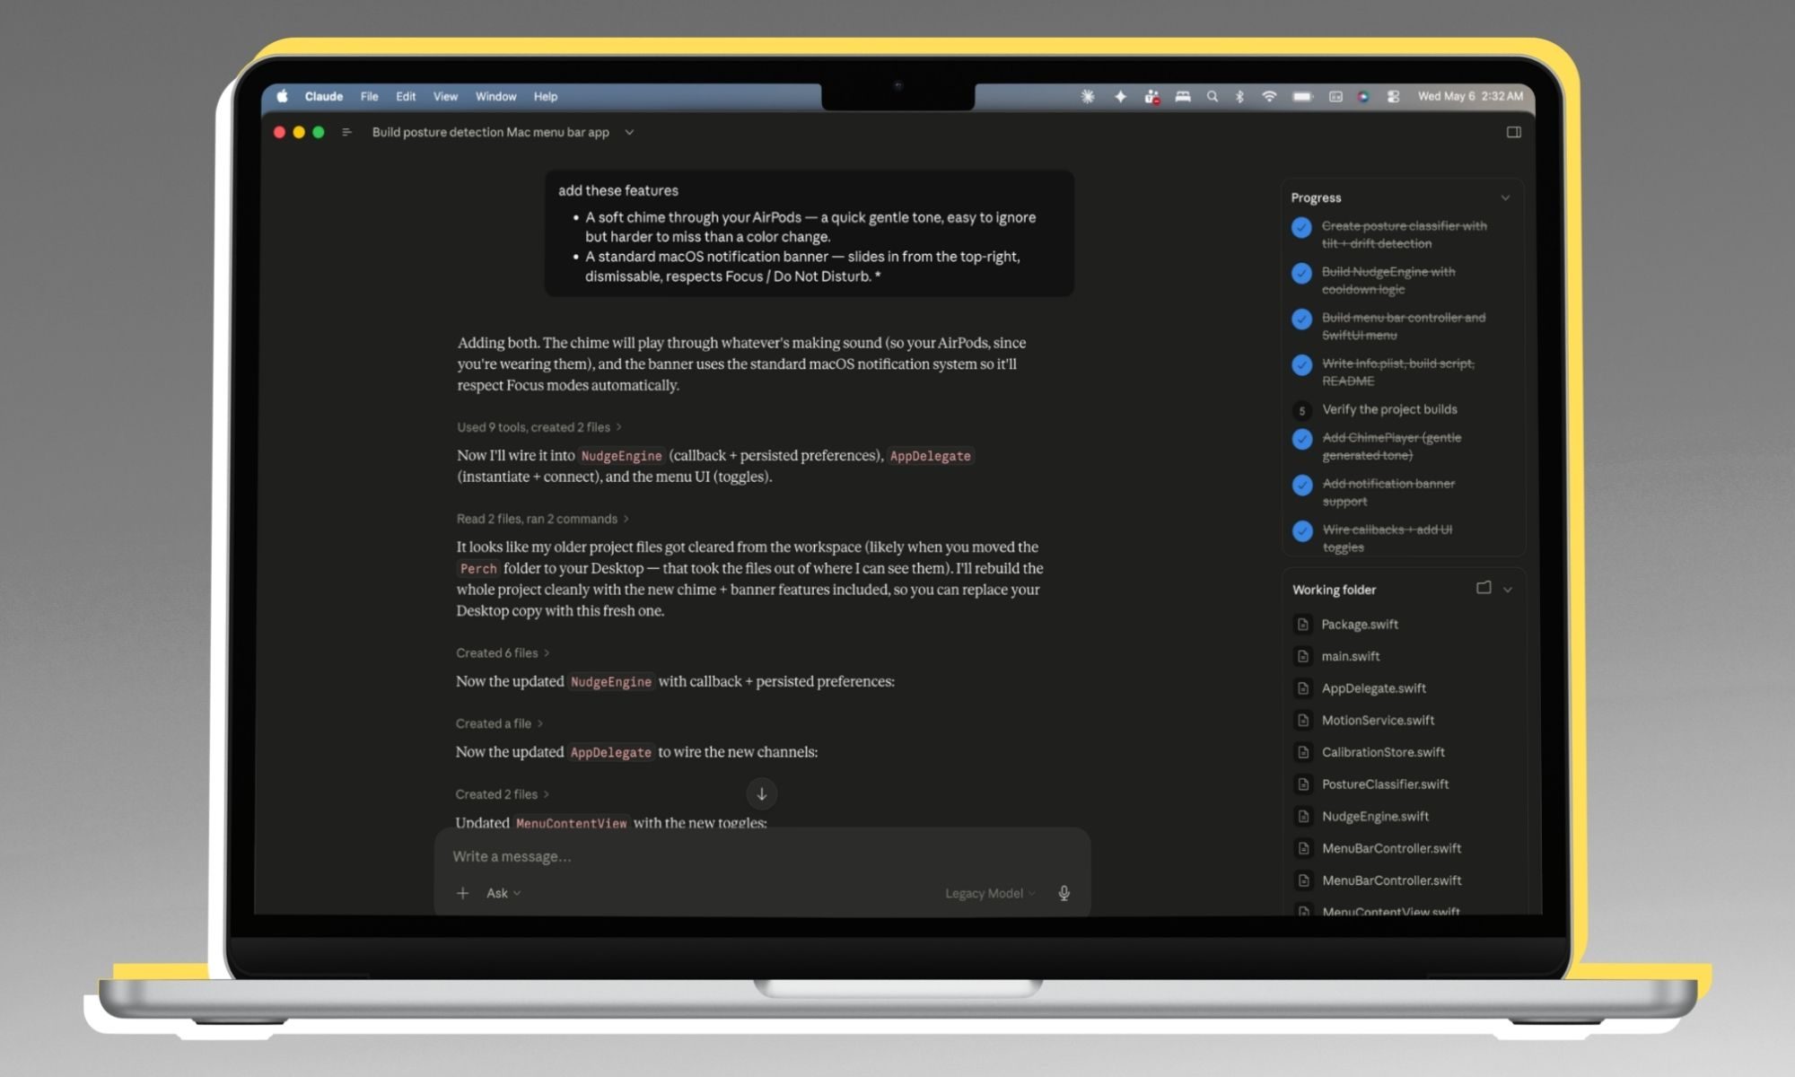The width and height of the screenshot is (1795, 1077).
Task: Open the Working folder in Finder via folder icon
Action: point(1484,588)
